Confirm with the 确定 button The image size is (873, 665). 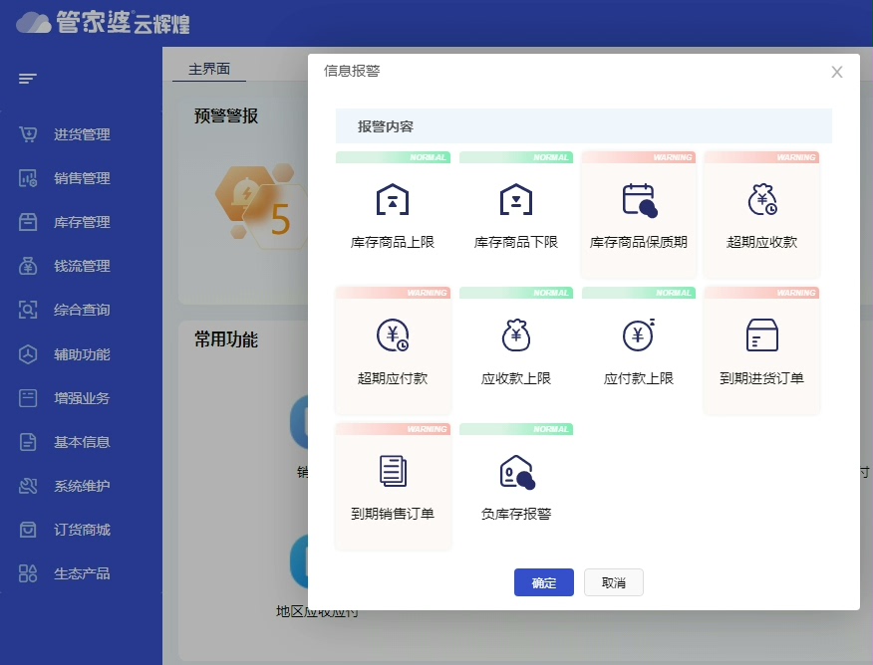tap(544, 583)
